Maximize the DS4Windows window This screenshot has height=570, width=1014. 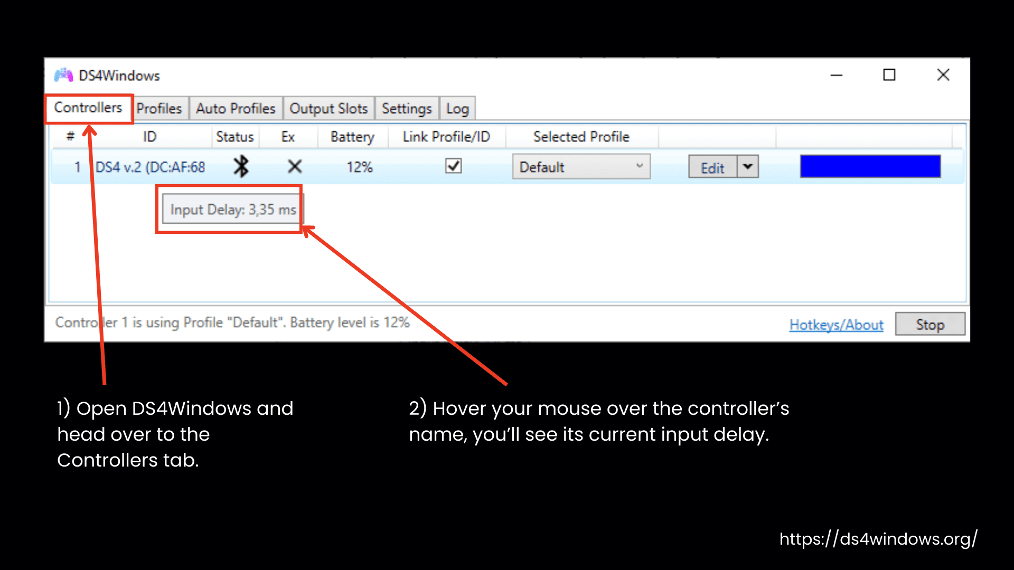coord(889,75)
